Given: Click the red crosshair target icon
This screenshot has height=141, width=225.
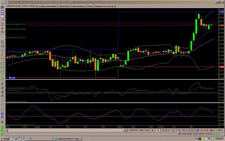Looking at the screenshot, I should point(207,130).
